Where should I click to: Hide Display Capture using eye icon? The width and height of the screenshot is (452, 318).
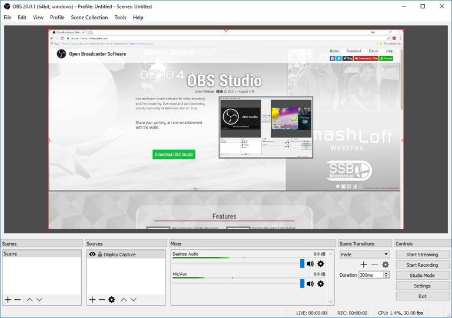pos(92,255)
